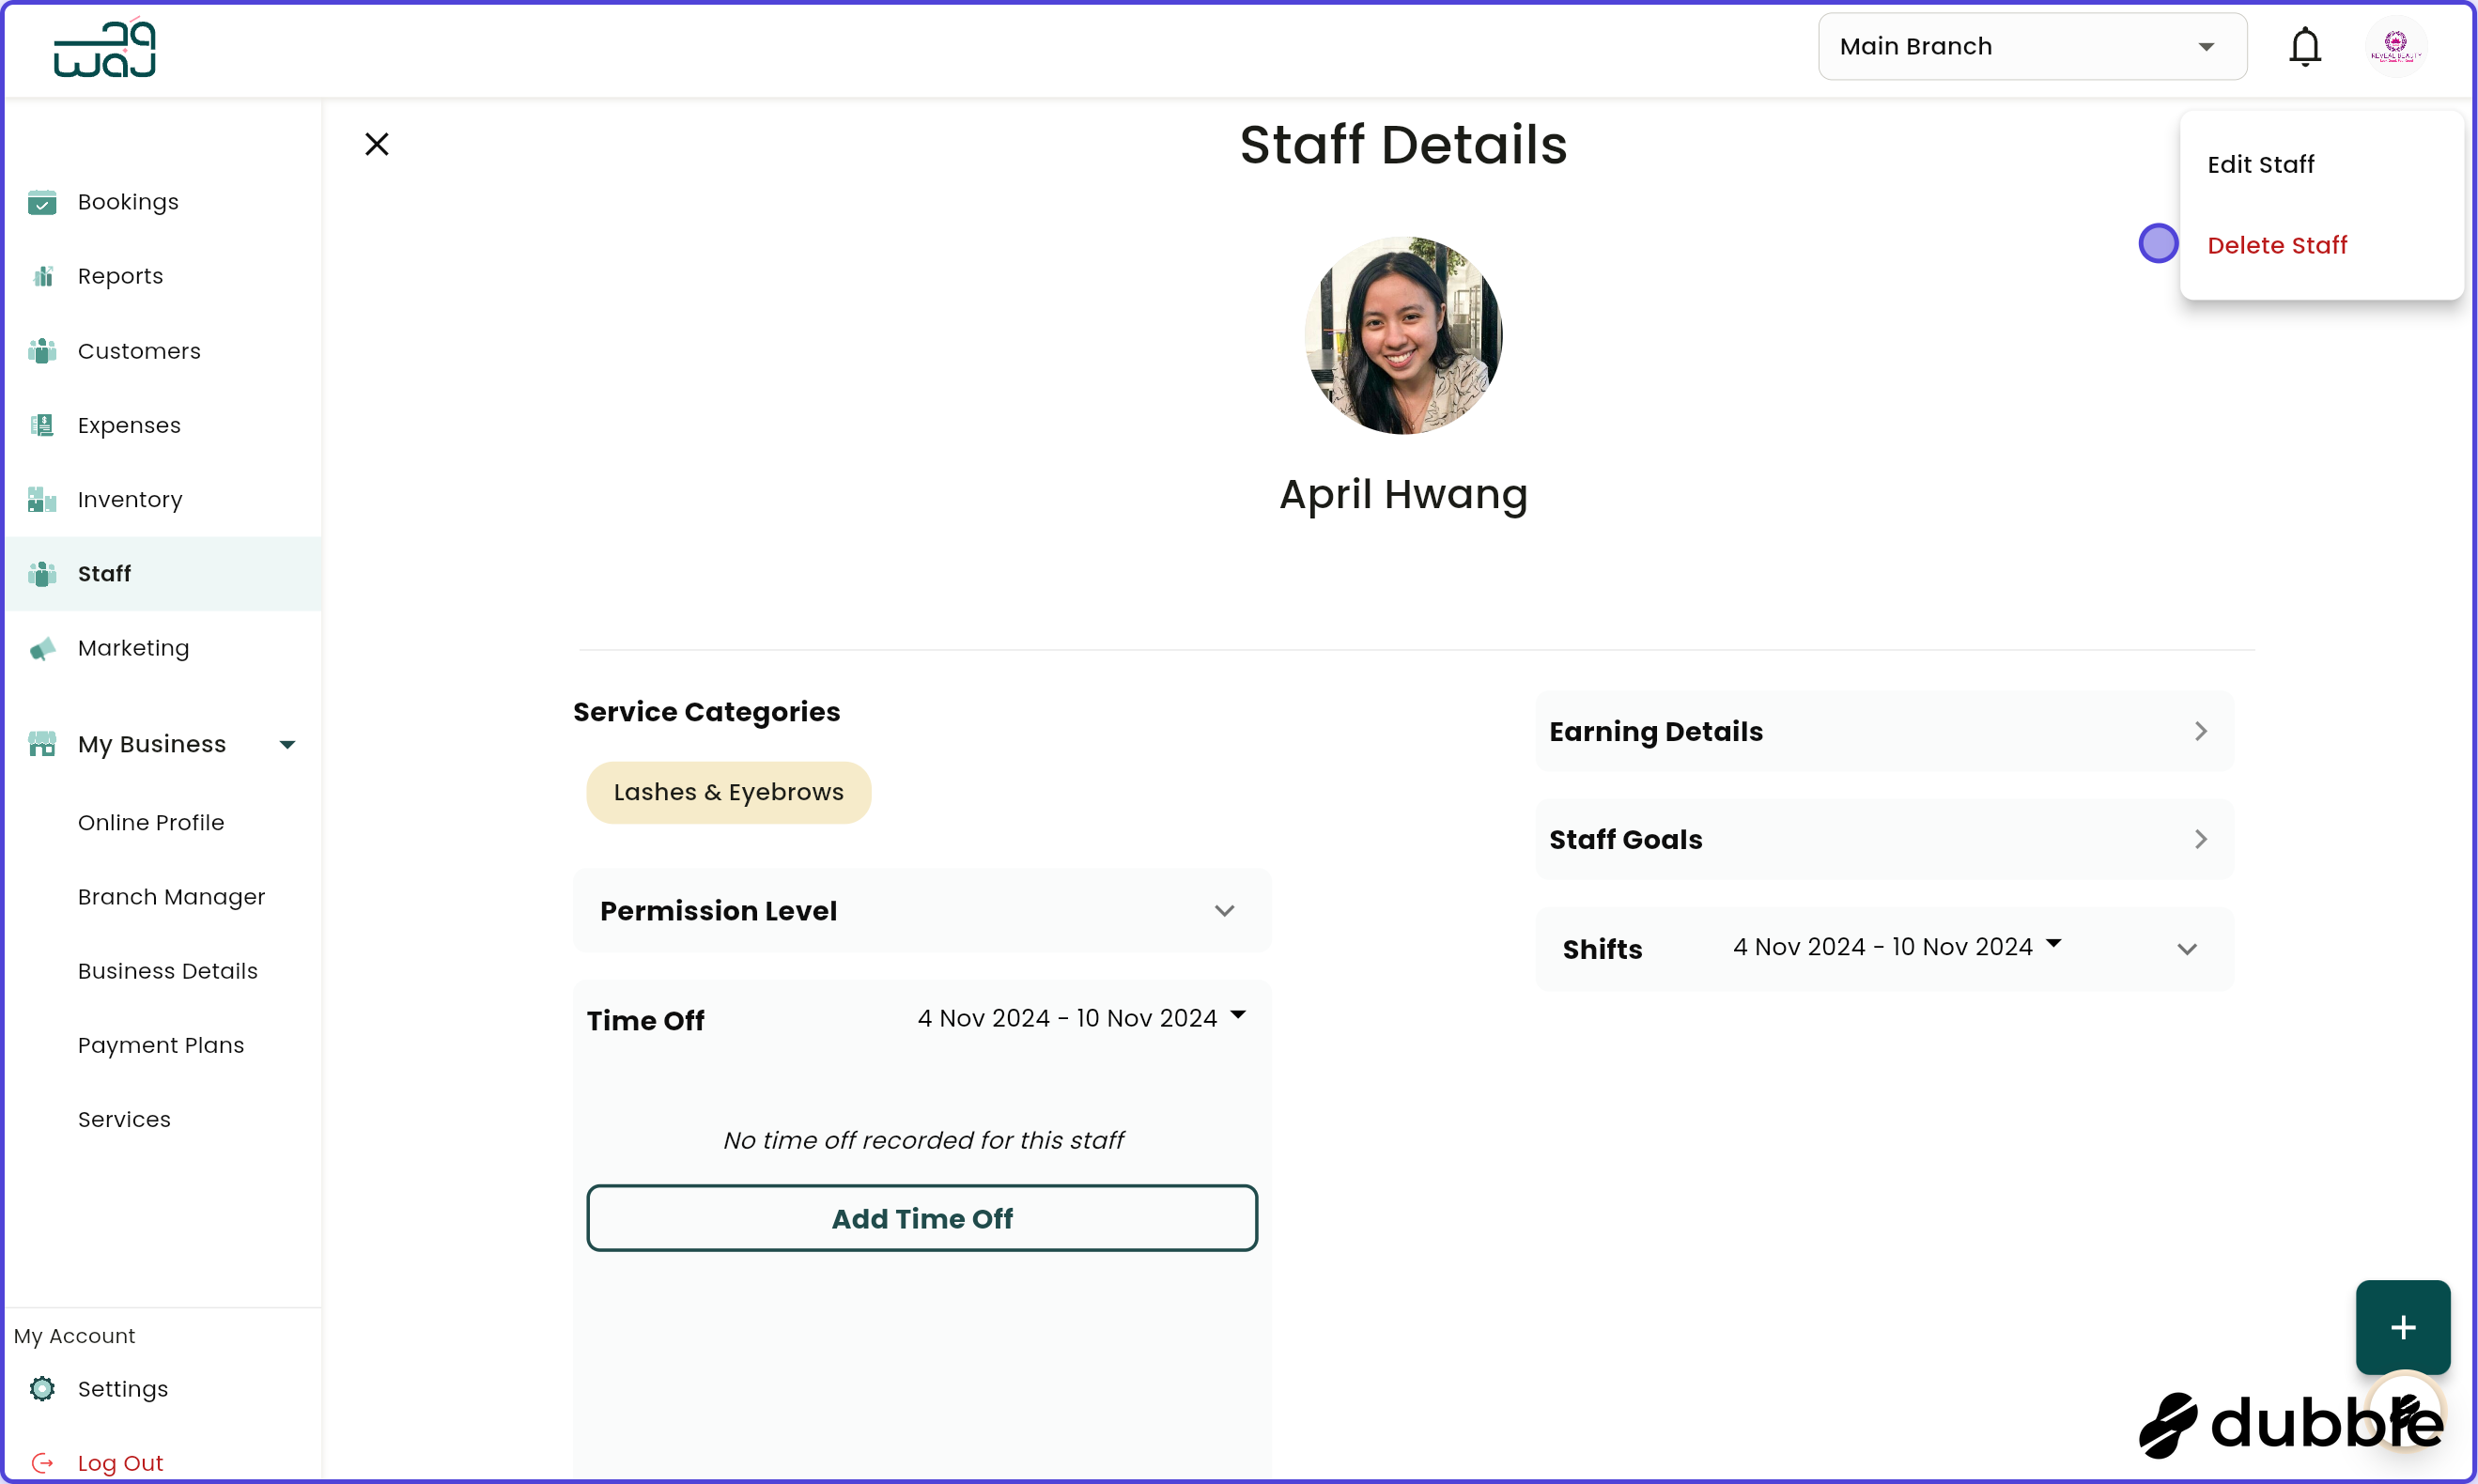The image size is (2478, 1484).
Task: Open Earning Details via its chevron
Action: point(2200,731)
